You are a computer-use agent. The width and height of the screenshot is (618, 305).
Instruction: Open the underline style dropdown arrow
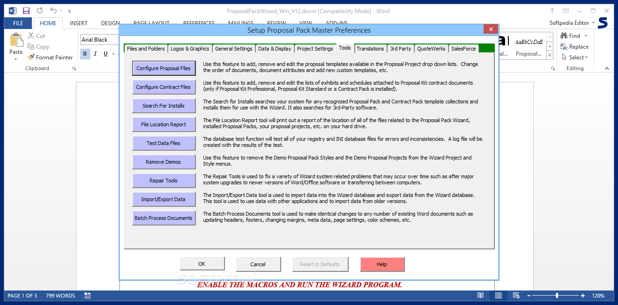point(113,54)
